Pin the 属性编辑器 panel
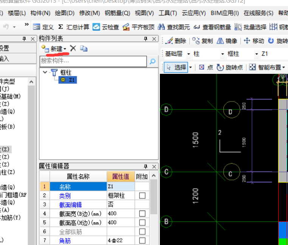 pyautogui.click(x=146, y=166)
